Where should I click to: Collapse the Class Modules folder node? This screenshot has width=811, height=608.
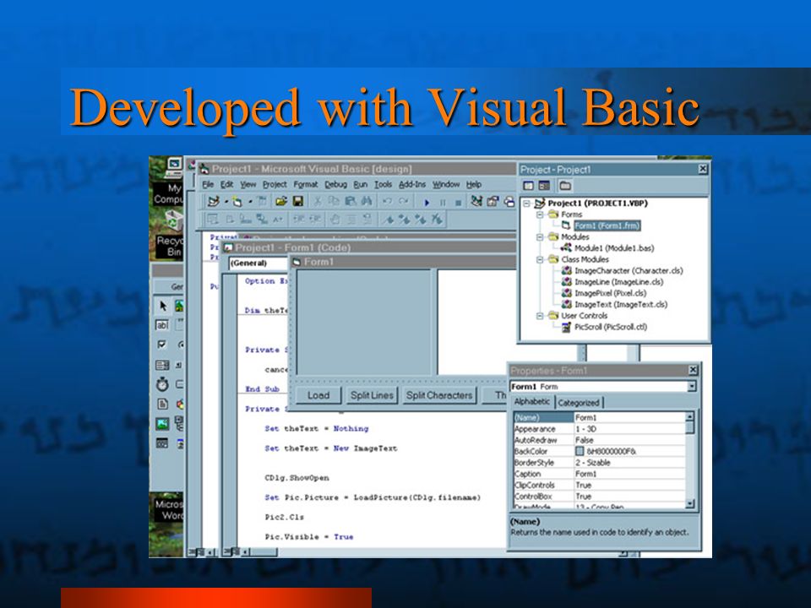[x=540, y=259]
